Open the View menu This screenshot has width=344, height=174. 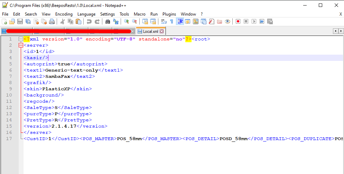pyautogui.click(x=46, y=14)
